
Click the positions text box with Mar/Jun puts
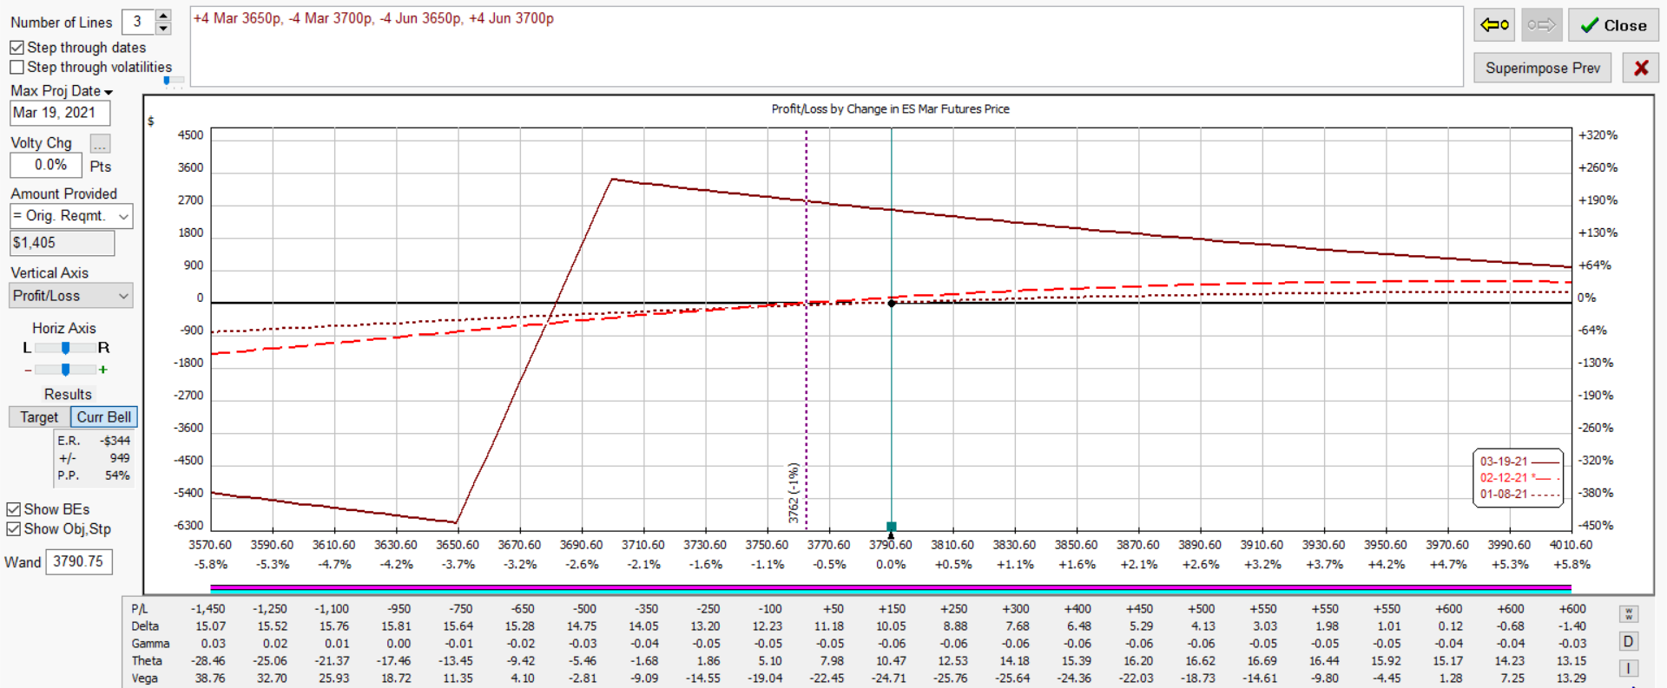(x=826, y=47)
